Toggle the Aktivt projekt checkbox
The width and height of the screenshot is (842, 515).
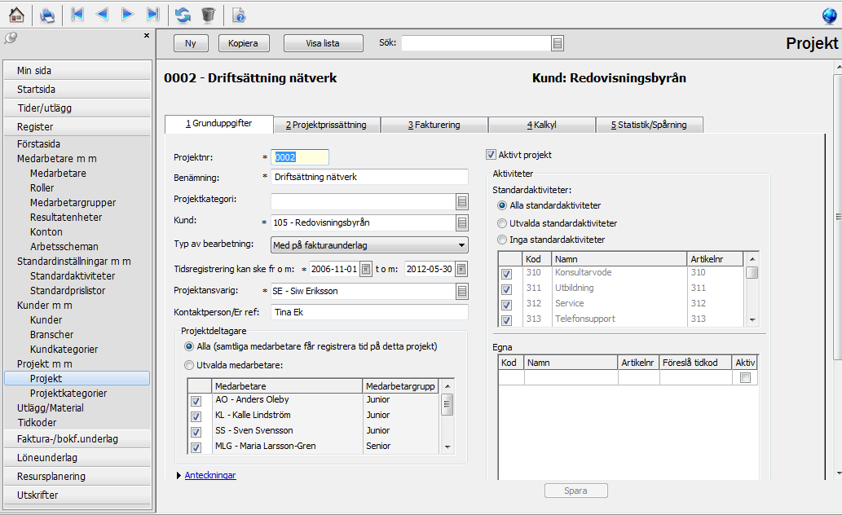pyautogui.click(x=491, y=155)
